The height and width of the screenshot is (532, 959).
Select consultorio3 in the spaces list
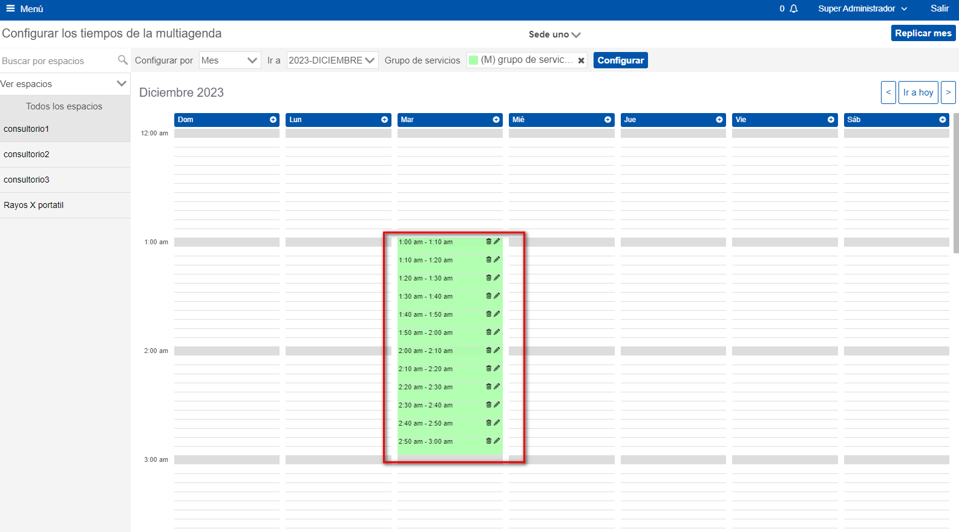65,180
